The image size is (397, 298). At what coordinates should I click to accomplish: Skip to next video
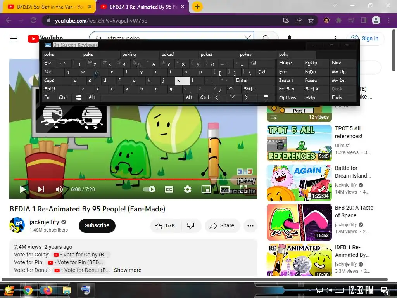41,189
